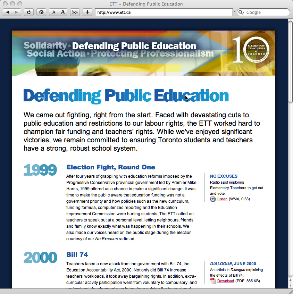The image size is (293, 294).
Task: Close the Safari window
Action: [x=6, y=4]
